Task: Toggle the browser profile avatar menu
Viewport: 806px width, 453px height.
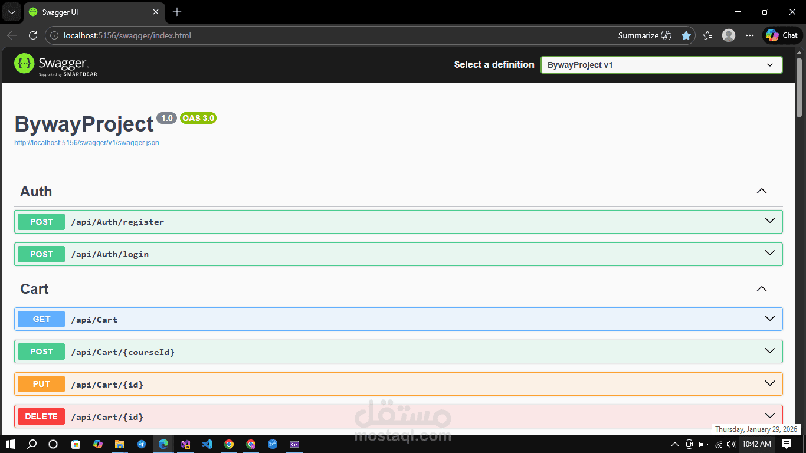Action: click(728, 35)
